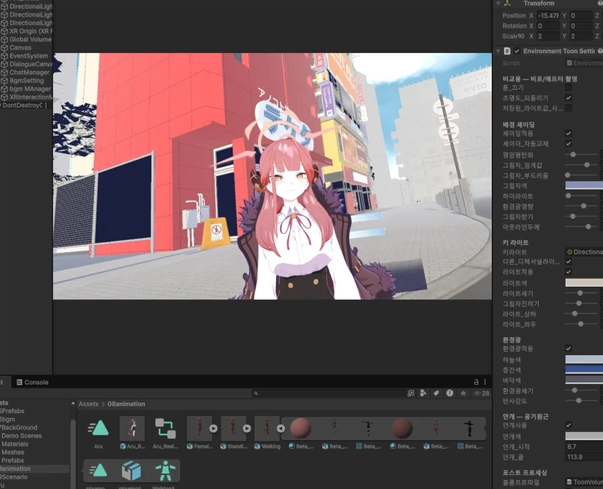Select ChatManager in the Hierarchy
Image resolution: width=603 pixels, height=489 pixels.
coord(27,72)
